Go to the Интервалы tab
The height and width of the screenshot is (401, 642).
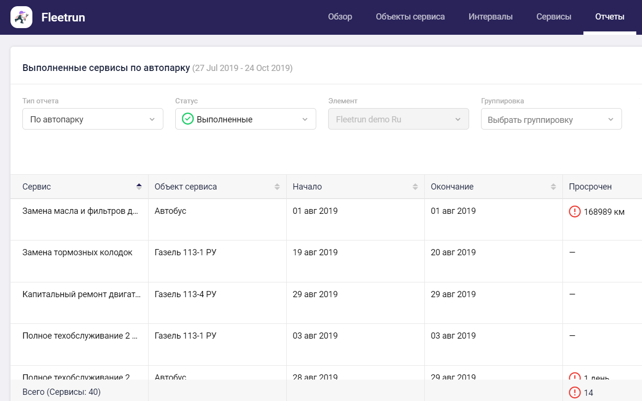pyautogui.click(x=491, y=17)
